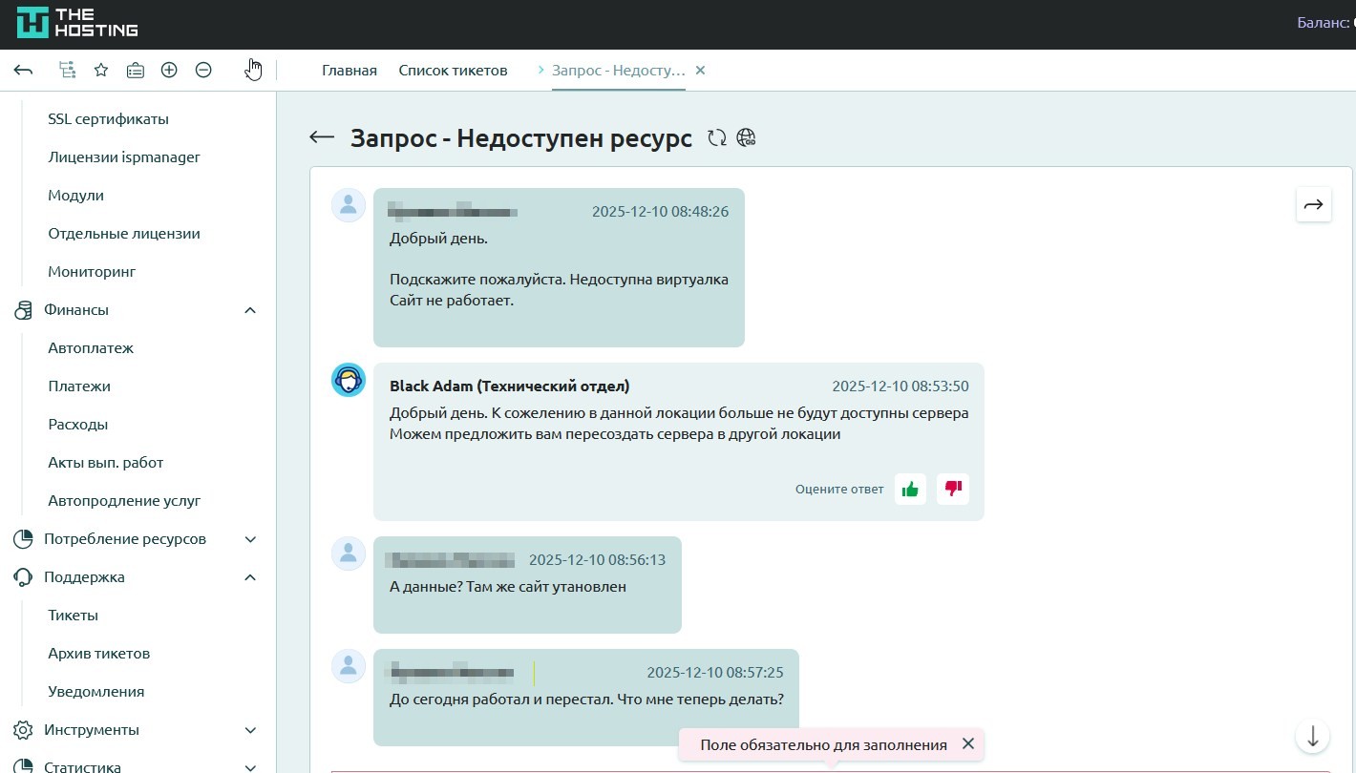Close the Запрос - Недоступен ресурс tab
Viewport: 1356px width, 773px height.
click(x=700, y=71)
